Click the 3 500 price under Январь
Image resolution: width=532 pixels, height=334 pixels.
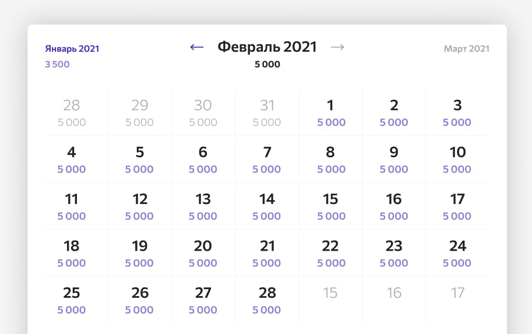click(x=57, y=65)
